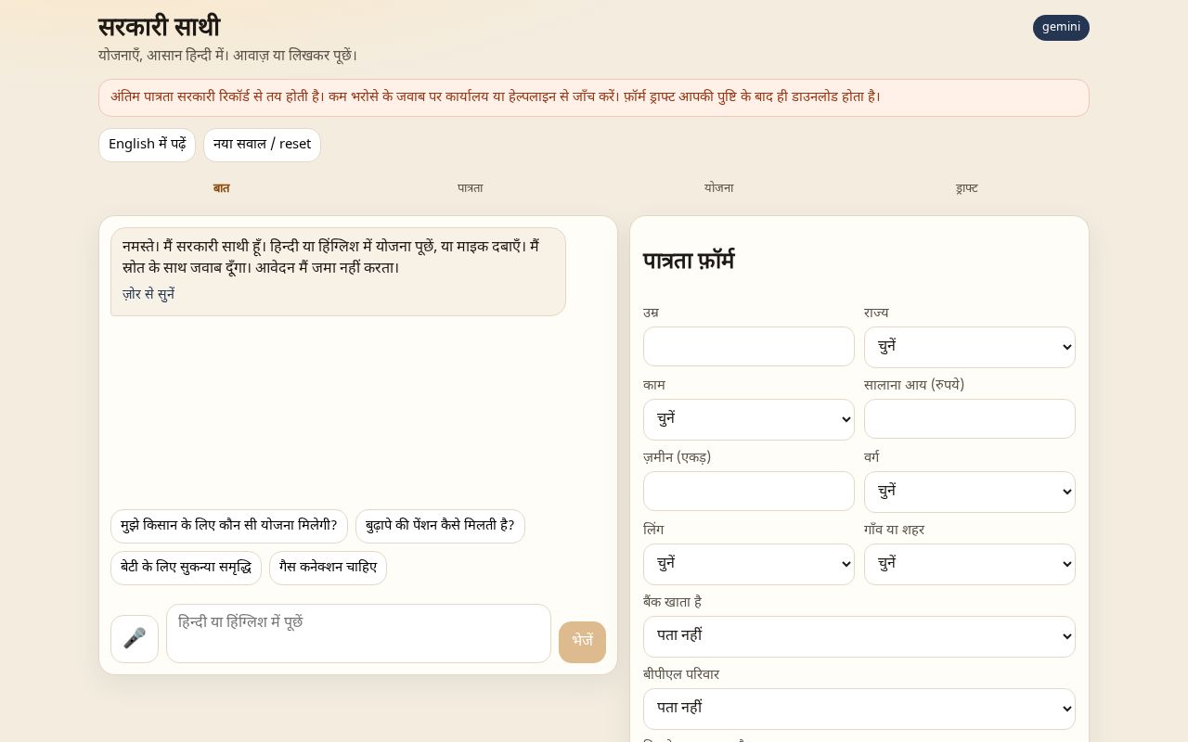This screenshot has height=742, width=1188.
Task: Switch to the बात tab
Action: point(221,188)
